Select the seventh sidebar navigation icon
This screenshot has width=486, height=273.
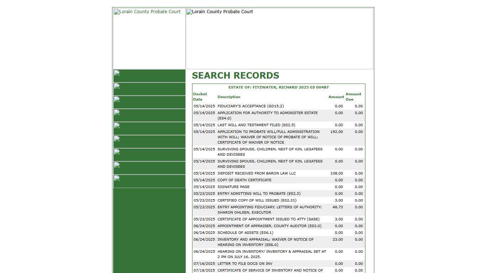pyautogui.click(x=149, y=155)
